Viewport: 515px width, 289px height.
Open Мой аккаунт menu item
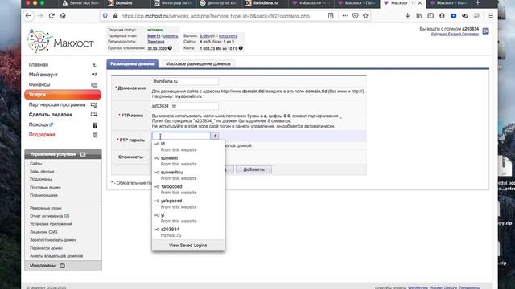[x=43, y=75]
